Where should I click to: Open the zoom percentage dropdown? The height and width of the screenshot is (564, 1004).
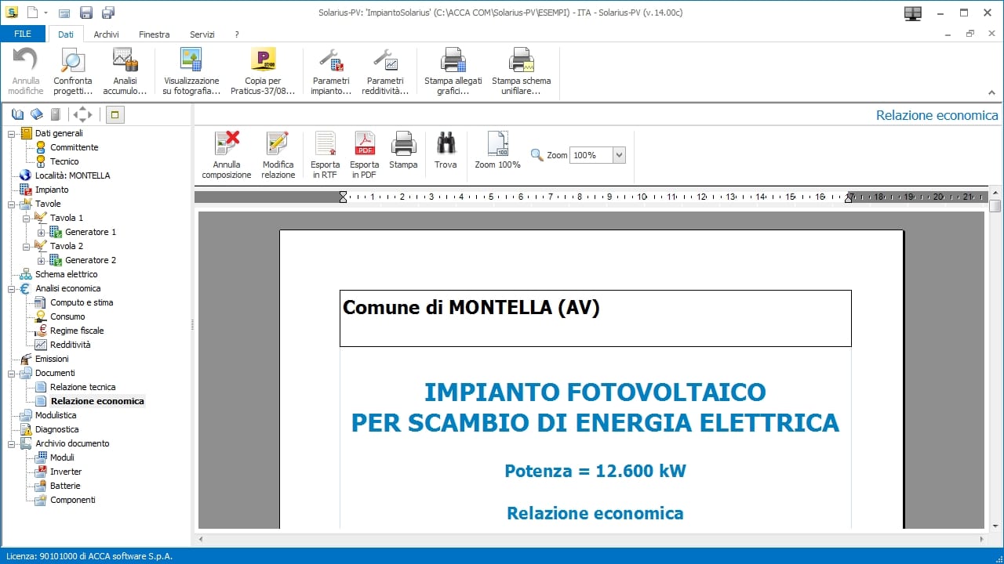coord(619,155)
